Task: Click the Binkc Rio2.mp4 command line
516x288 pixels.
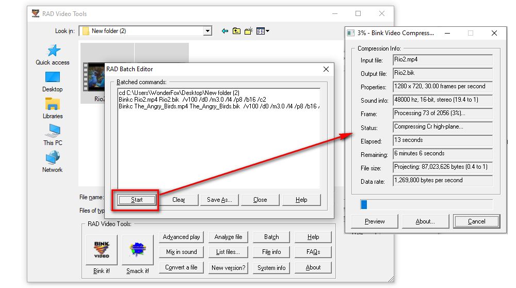Action: pos(192,100)
